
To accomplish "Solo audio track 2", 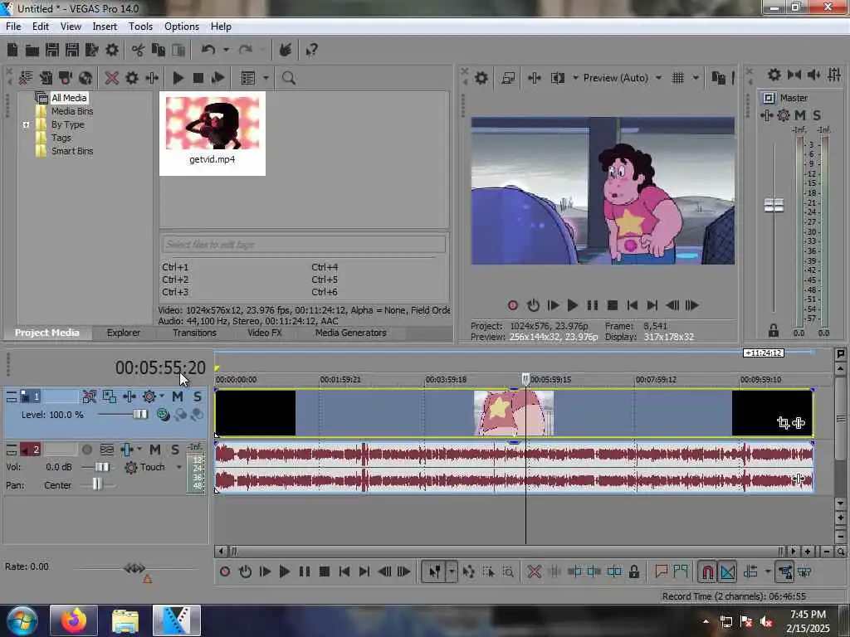I will pyautogui.click(x=174, y=450).
